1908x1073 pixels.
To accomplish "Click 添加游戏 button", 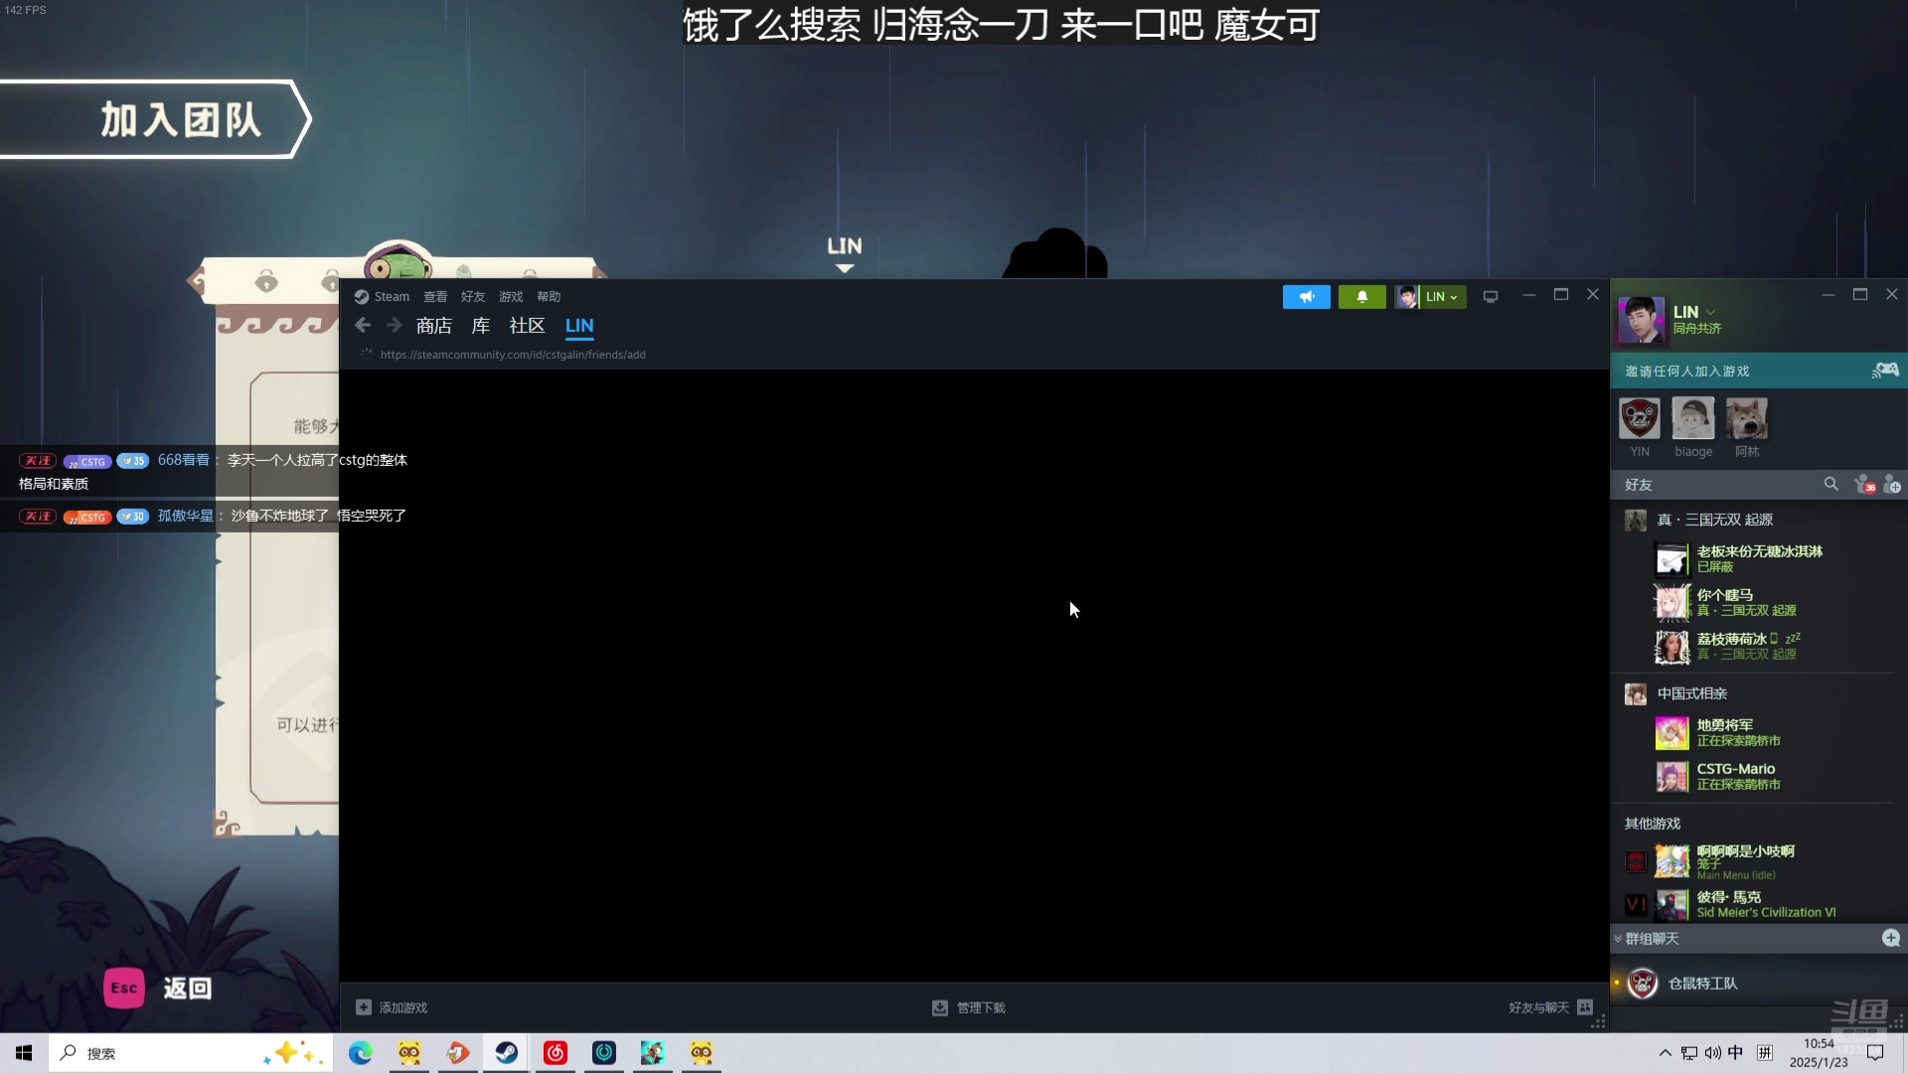I will pyautogui.click(x=392, y=1007).
